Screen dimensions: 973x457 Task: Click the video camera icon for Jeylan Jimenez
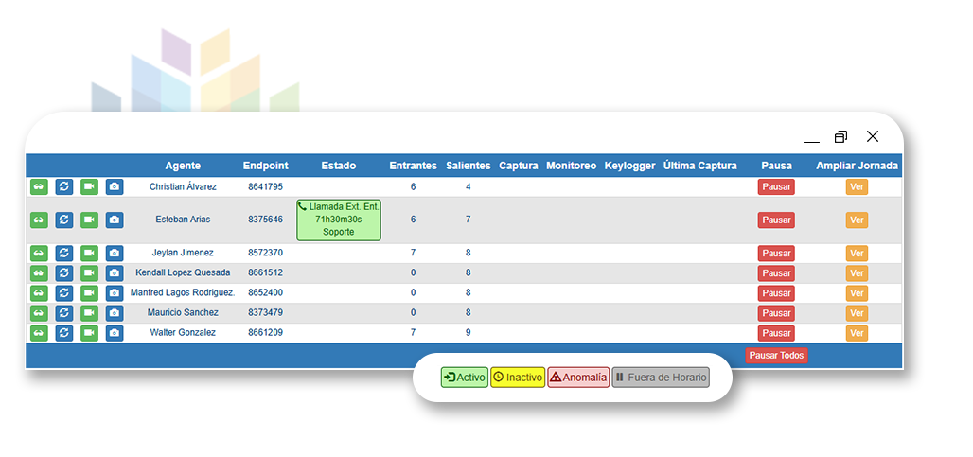(x=89, y=254)
